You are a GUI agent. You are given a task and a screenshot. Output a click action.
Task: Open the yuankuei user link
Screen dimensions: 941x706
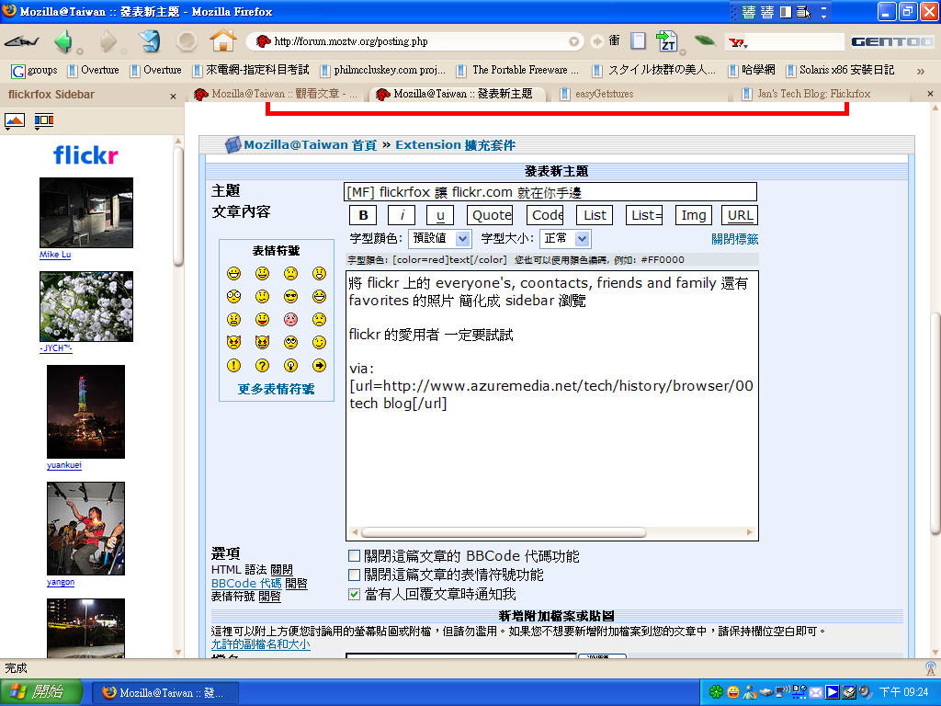(64, 464)
